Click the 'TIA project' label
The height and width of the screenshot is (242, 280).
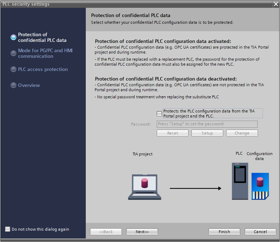[x=142, y=154]
